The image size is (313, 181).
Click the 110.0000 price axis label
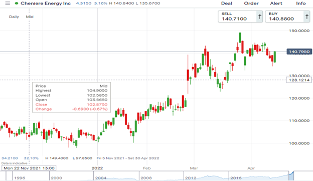click(299, 120)
